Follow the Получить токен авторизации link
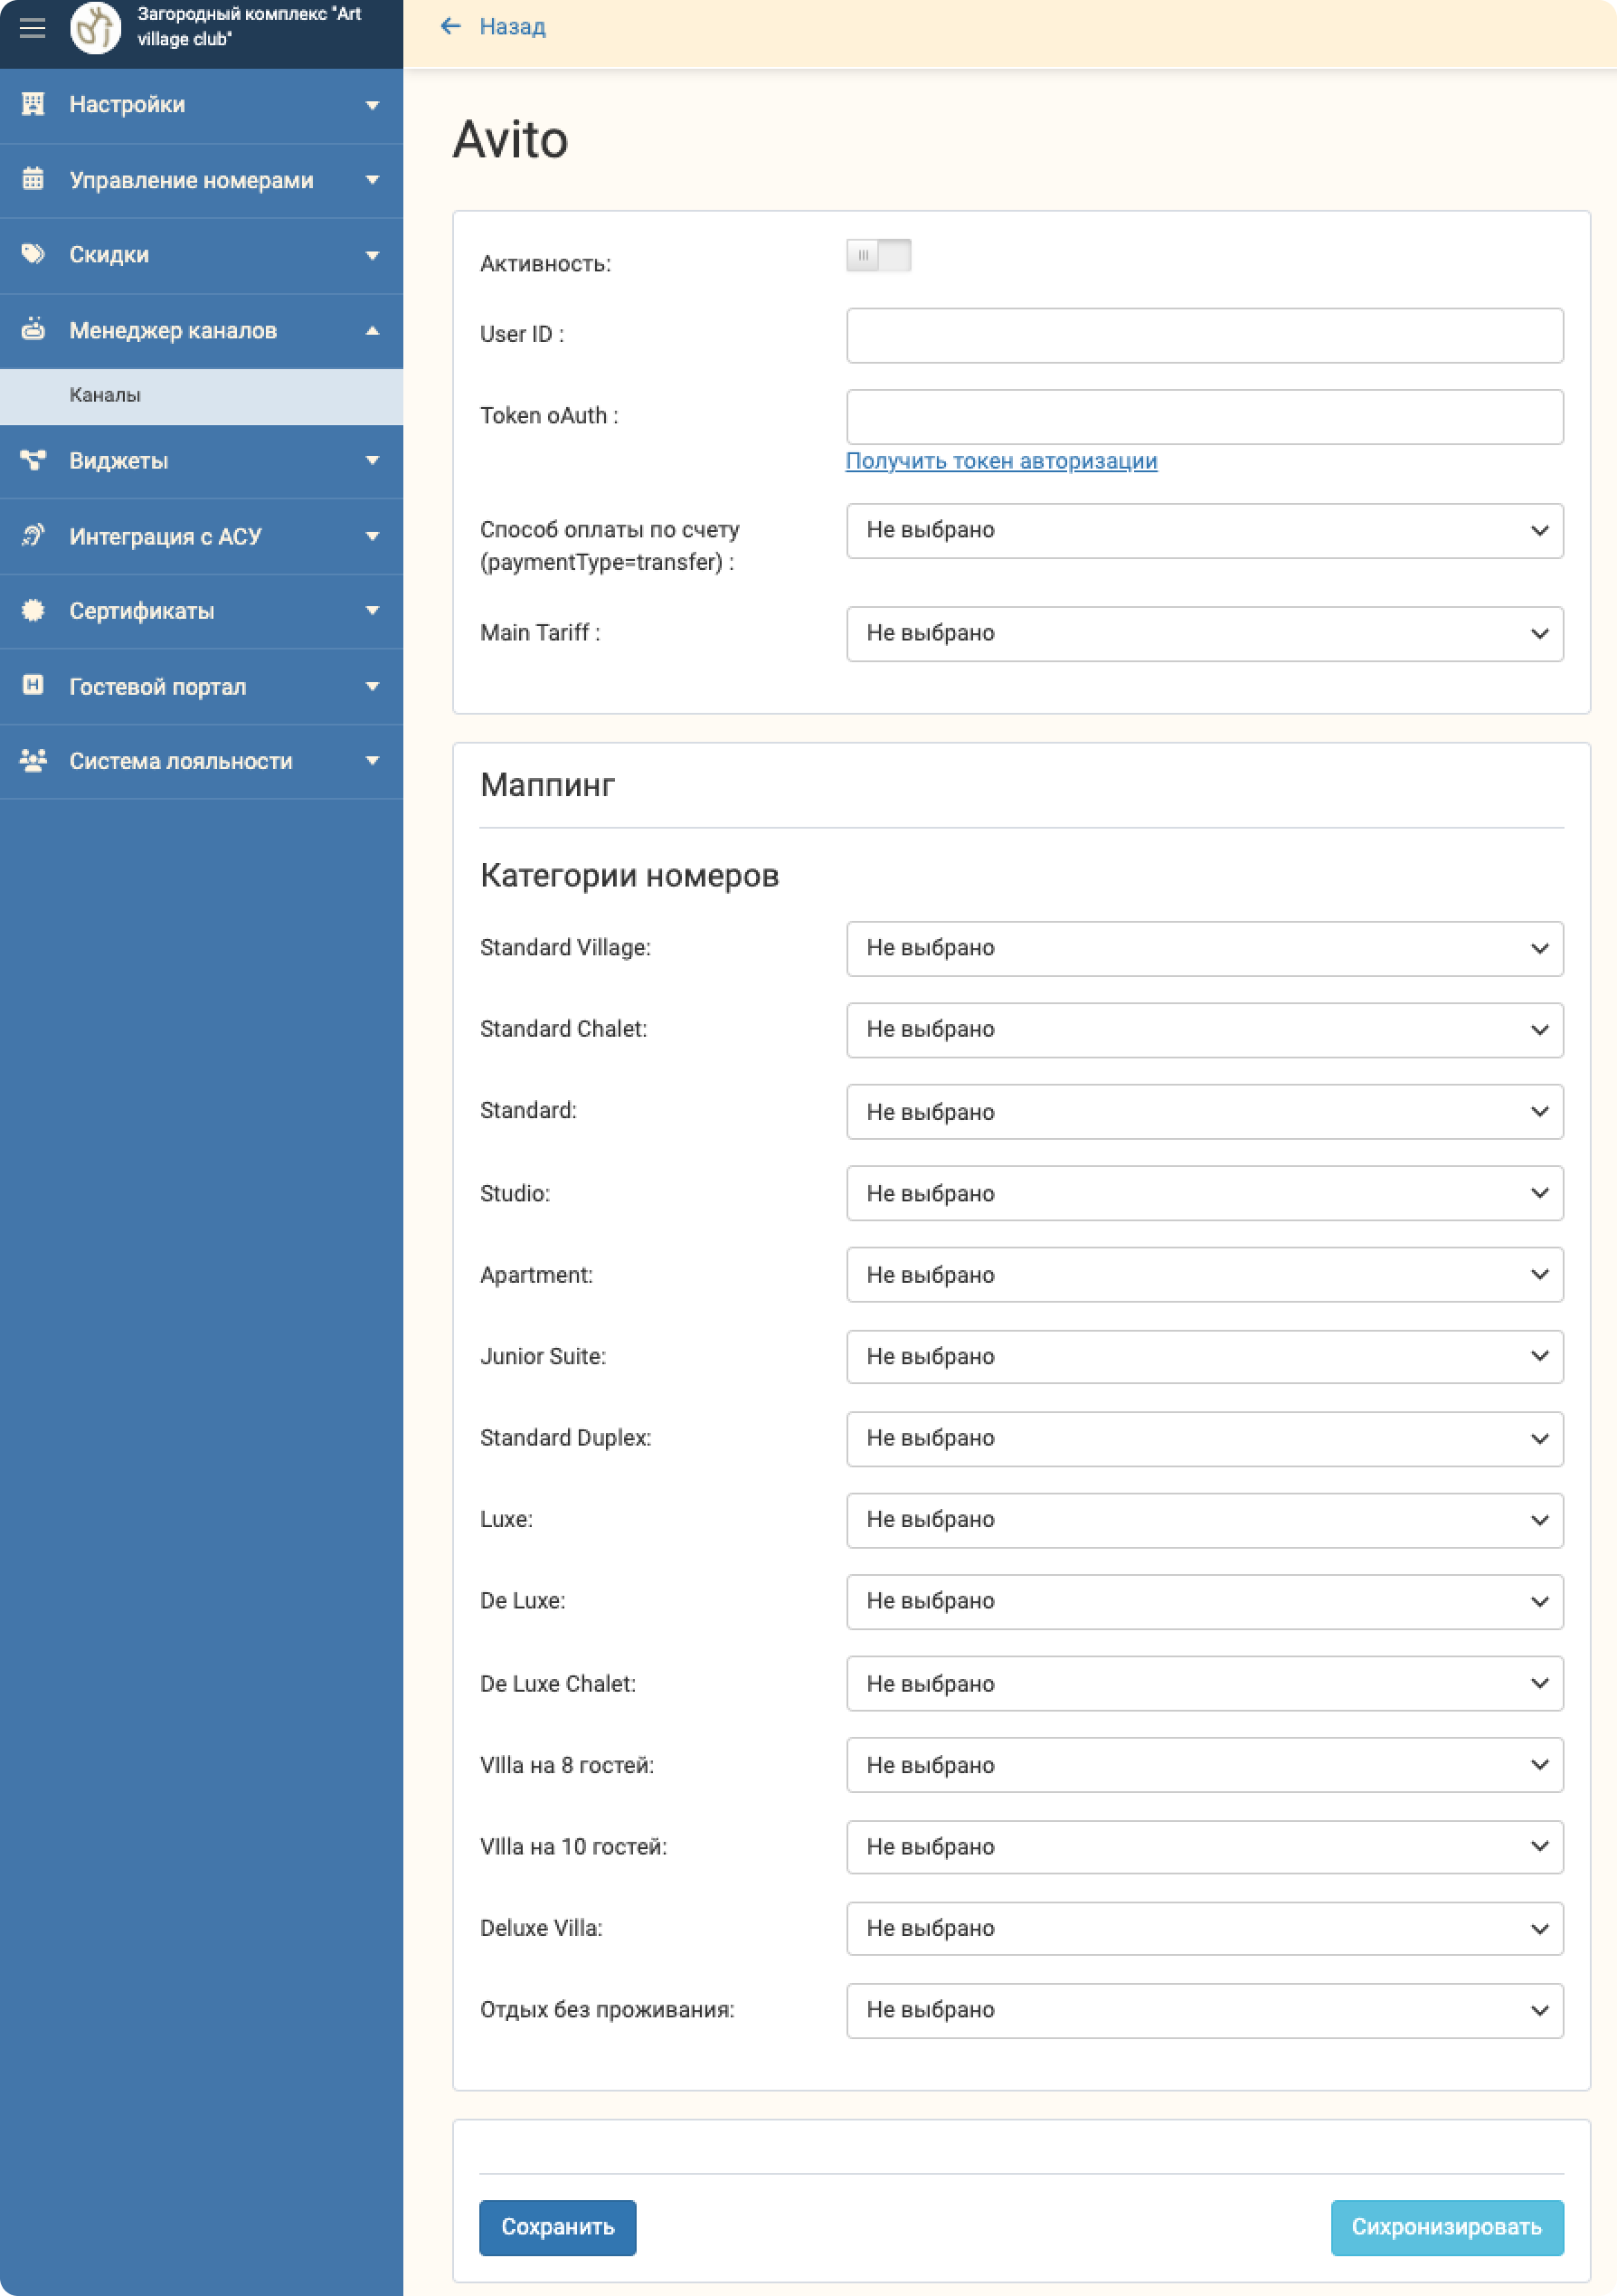 1000,461
